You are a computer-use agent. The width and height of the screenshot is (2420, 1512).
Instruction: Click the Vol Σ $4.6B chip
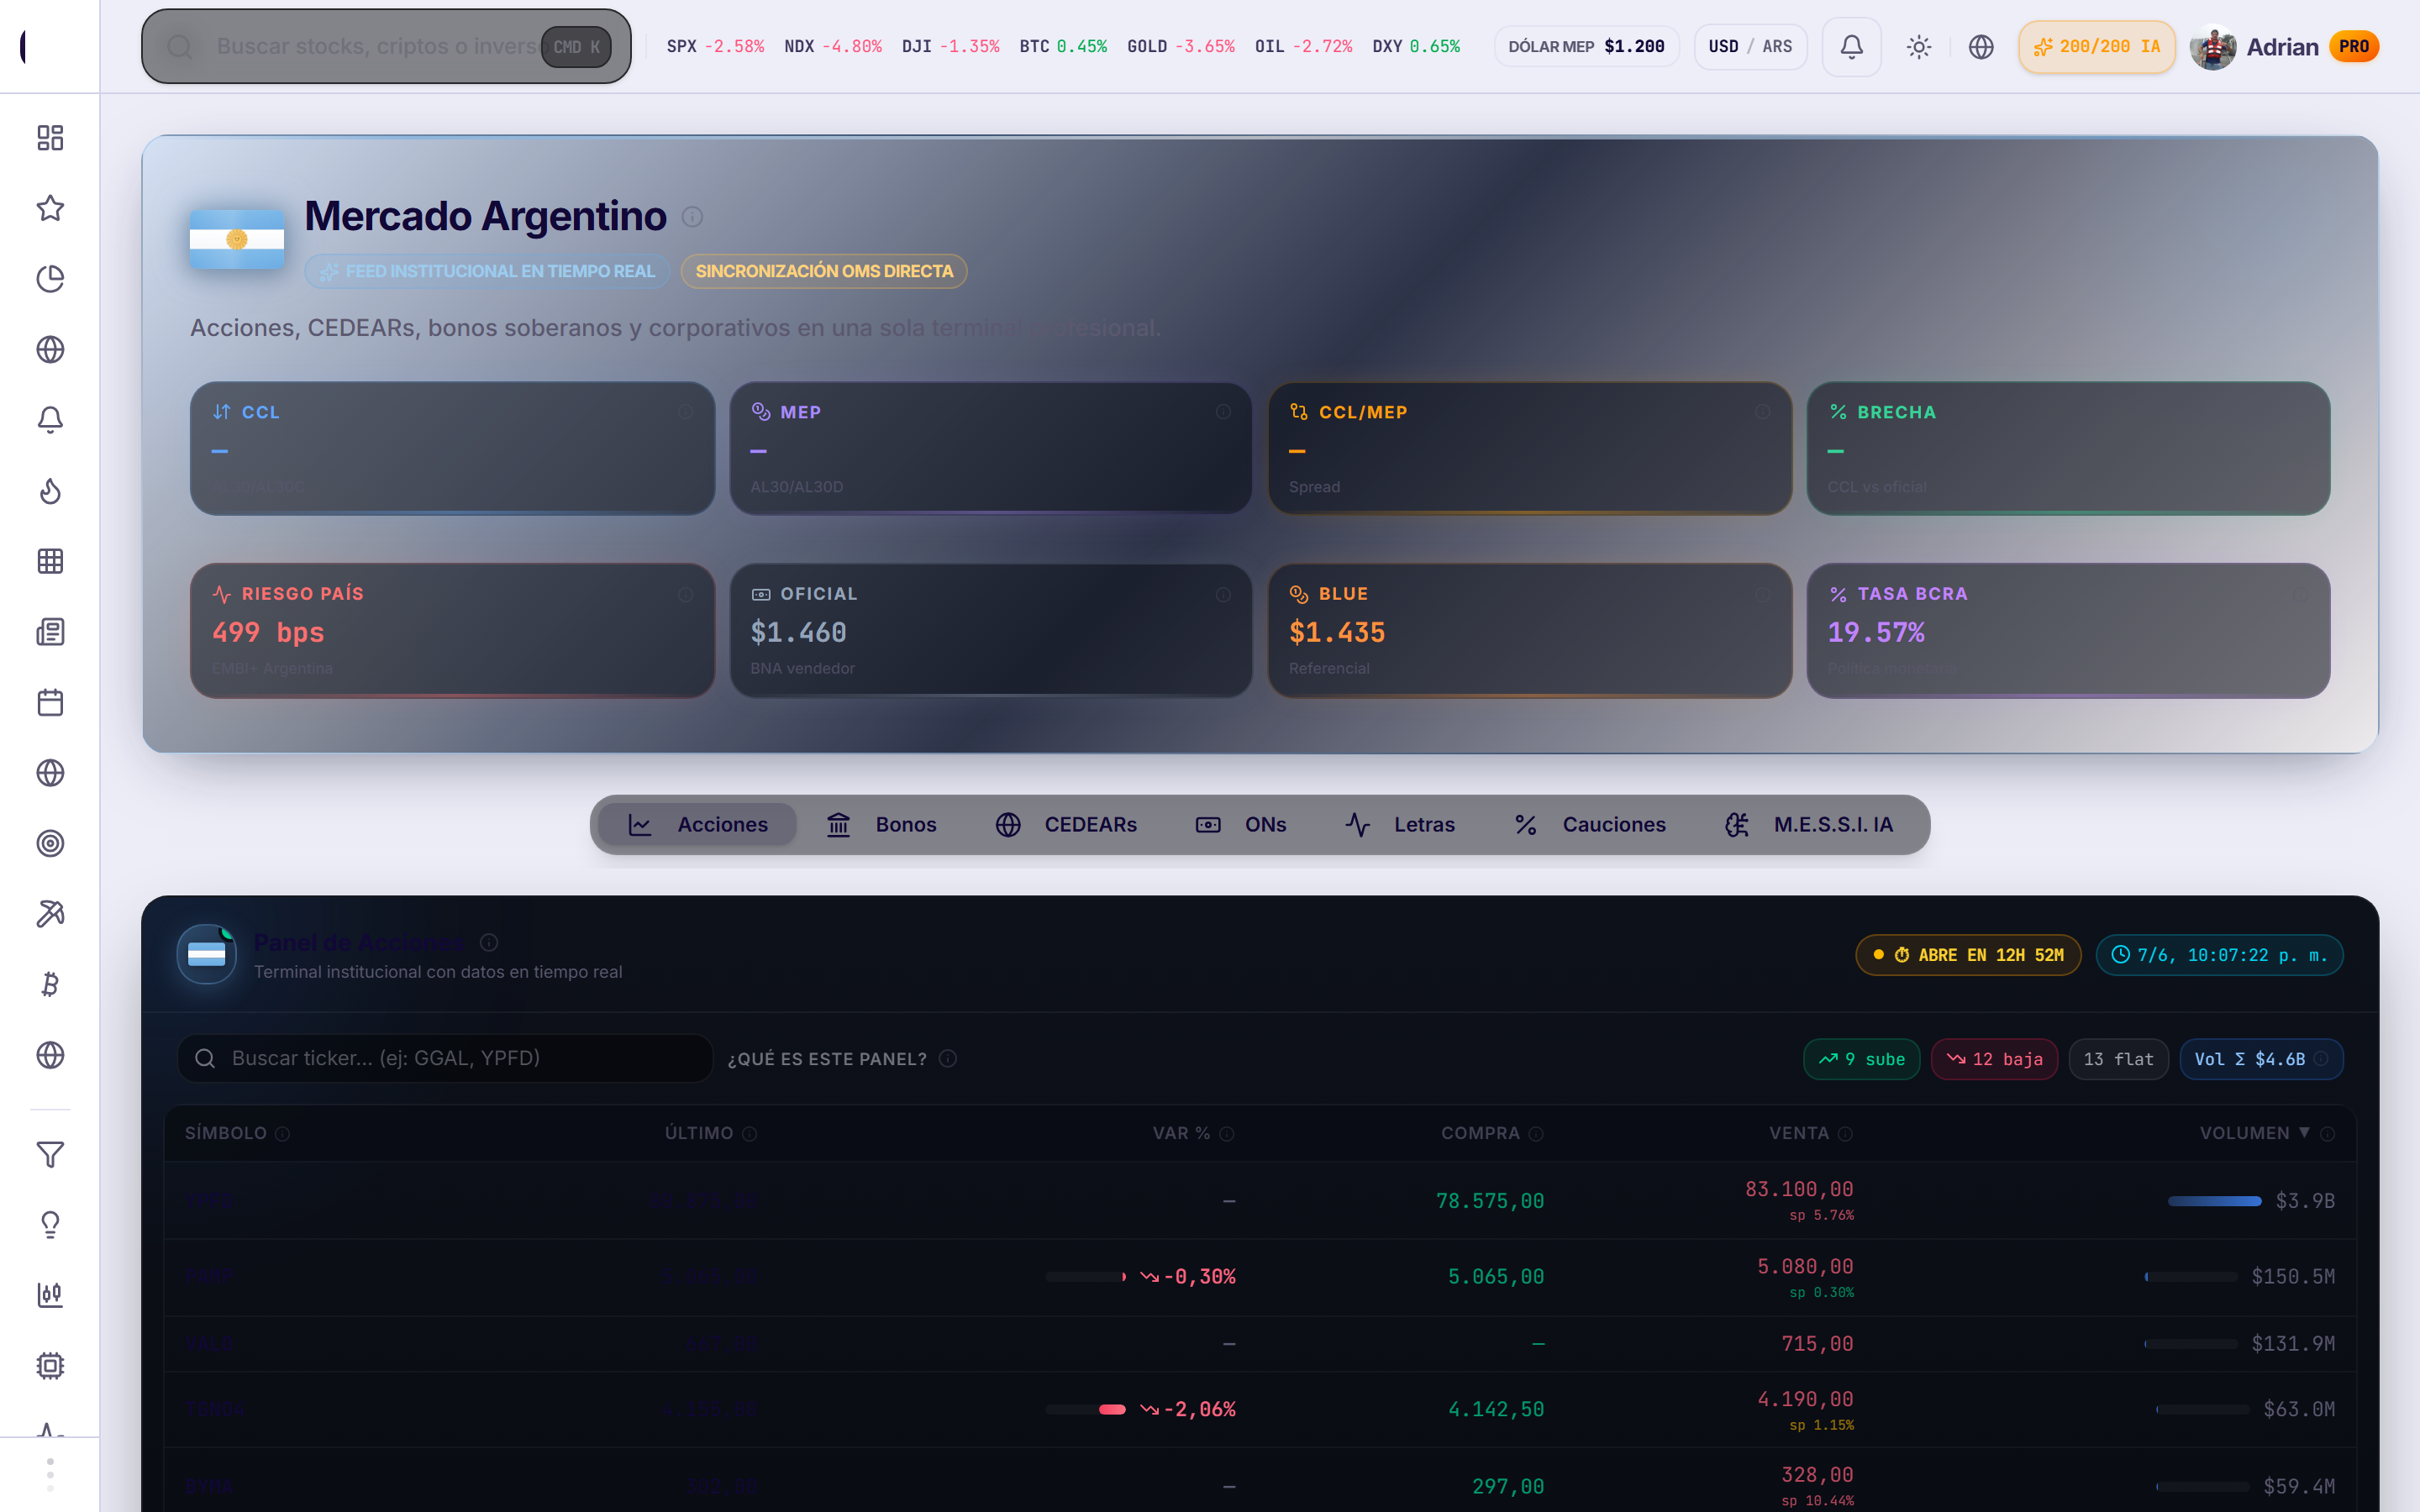pos(2260,1059)
